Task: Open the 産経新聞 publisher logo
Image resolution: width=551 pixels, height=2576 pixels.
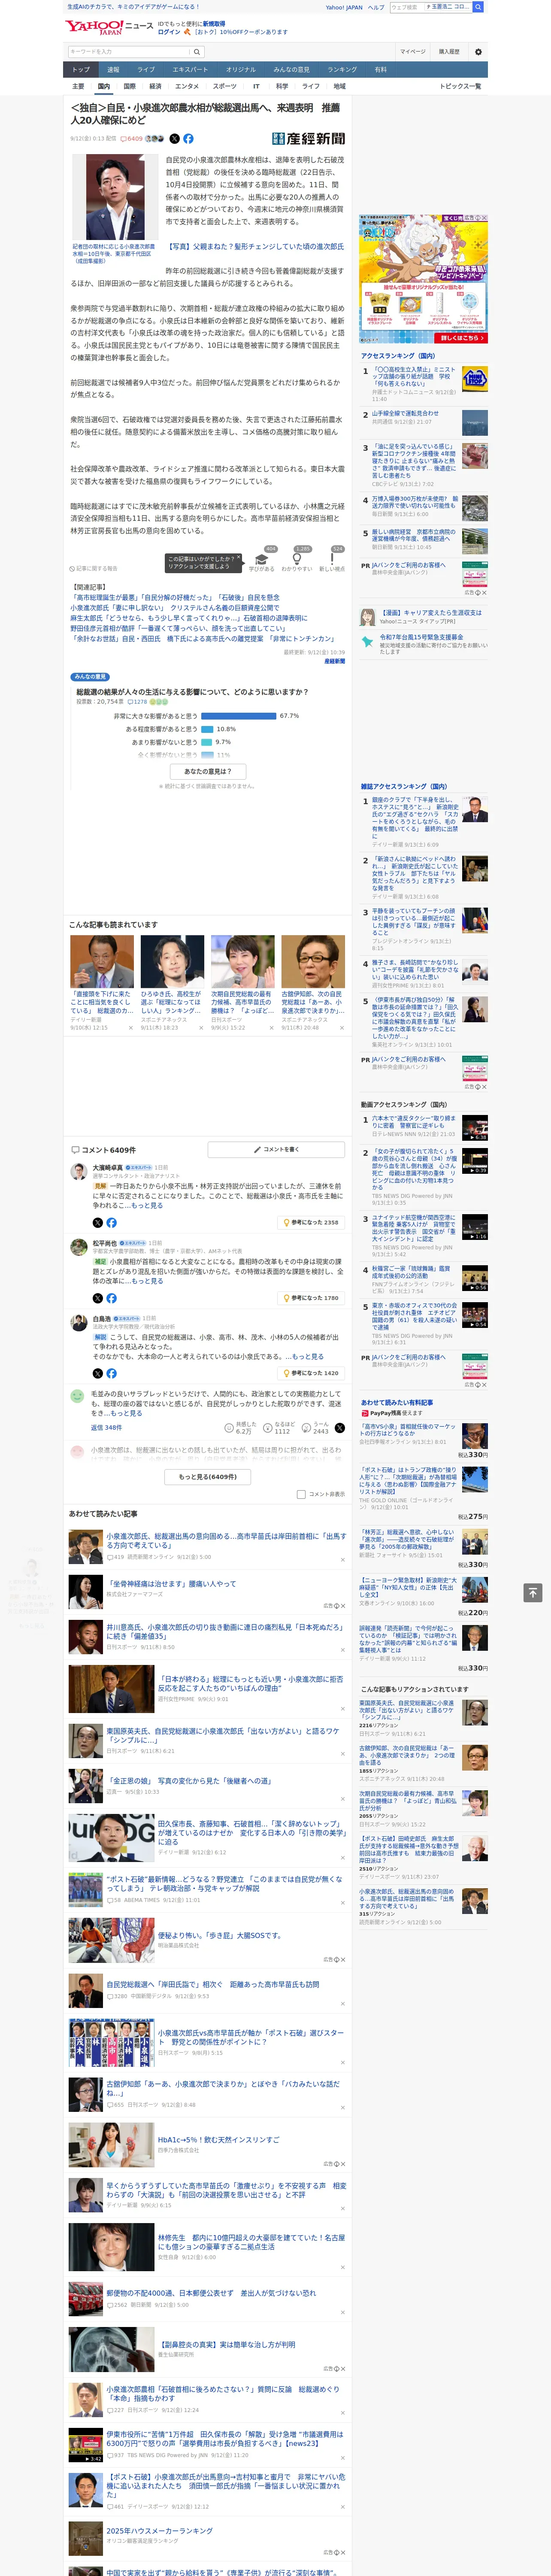Action: [x=308, y=139]
